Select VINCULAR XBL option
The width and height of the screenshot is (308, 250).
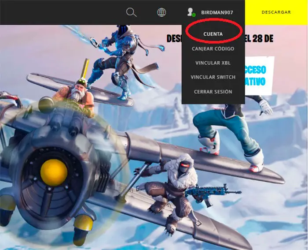point(213,63)
